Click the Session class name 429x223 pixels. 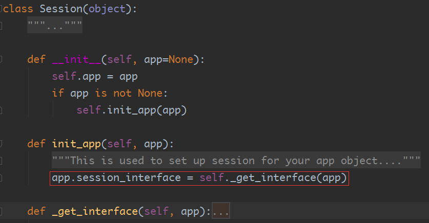tap(61, 9)
